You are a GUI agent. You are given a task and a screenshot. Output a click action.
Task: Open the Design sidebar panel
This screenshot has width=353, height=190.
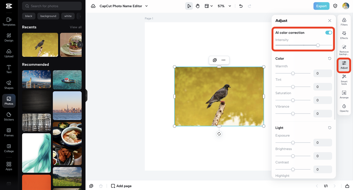click(9, 37)
